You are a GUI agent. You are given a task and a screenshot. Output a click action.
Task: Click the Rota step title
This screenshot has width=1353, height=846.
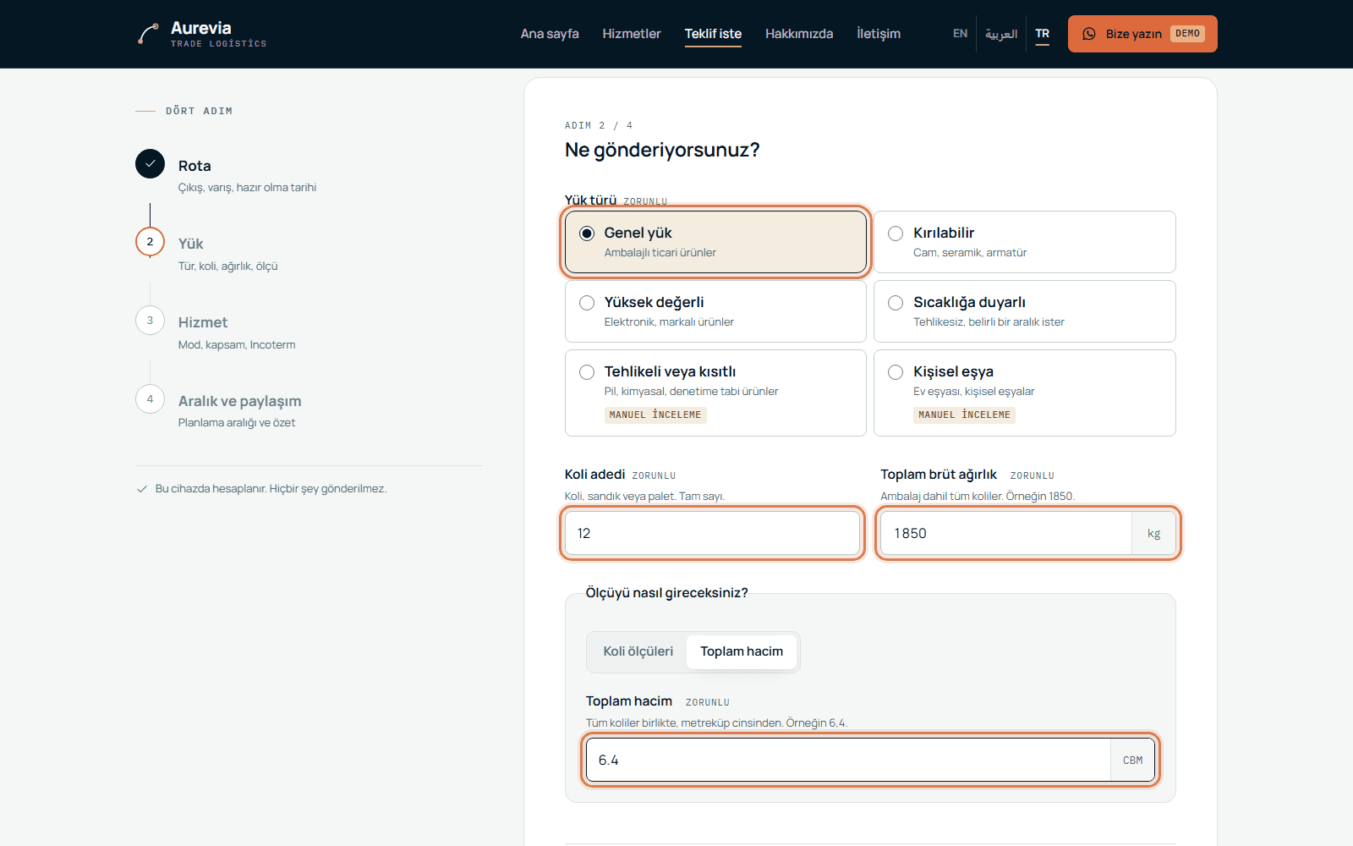[194, 166]
